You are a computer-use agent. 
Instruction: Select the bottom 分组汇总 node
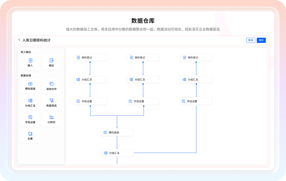tap(117, 153)
